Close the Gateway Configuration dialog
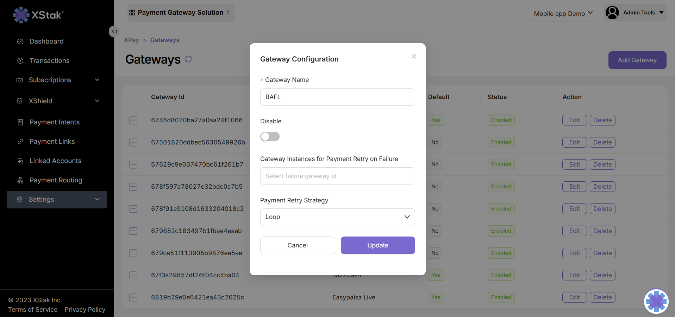The height and width of the screenshot is (317, 675). (x=414, y=57)
